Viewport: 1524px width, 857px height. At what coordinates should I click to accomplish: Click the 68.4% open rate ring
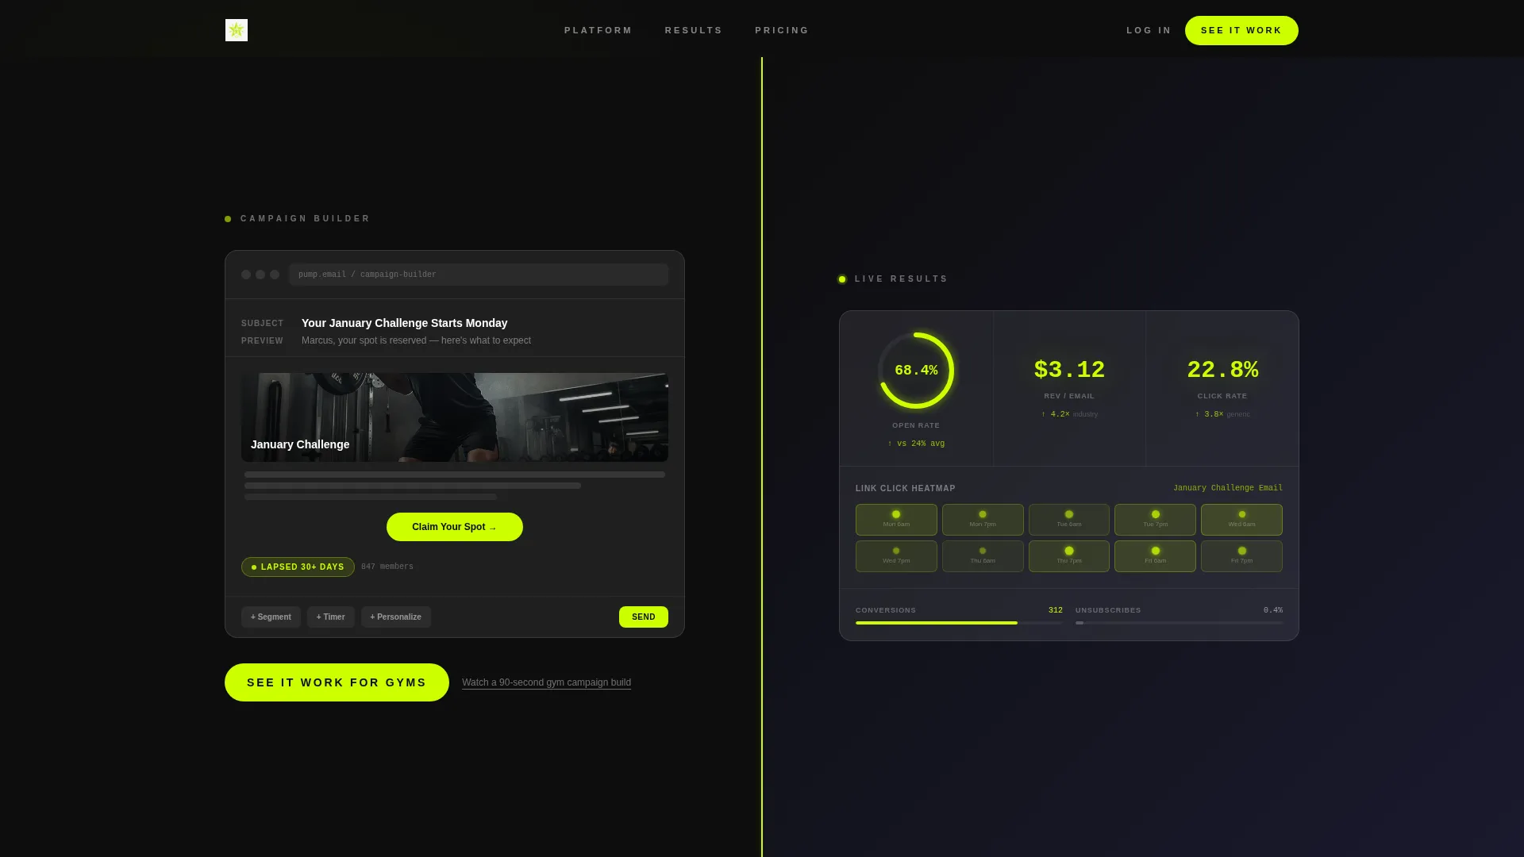[x=916, y=371]
